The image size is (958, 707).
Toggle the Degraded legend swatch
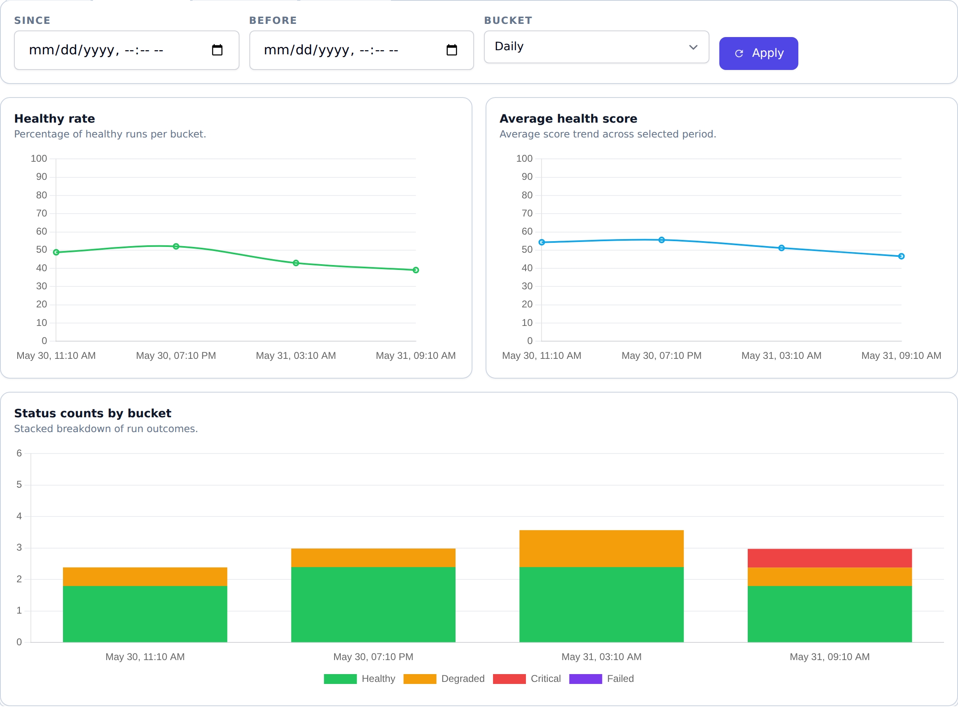pyautogui.click(x=420, y=679)
